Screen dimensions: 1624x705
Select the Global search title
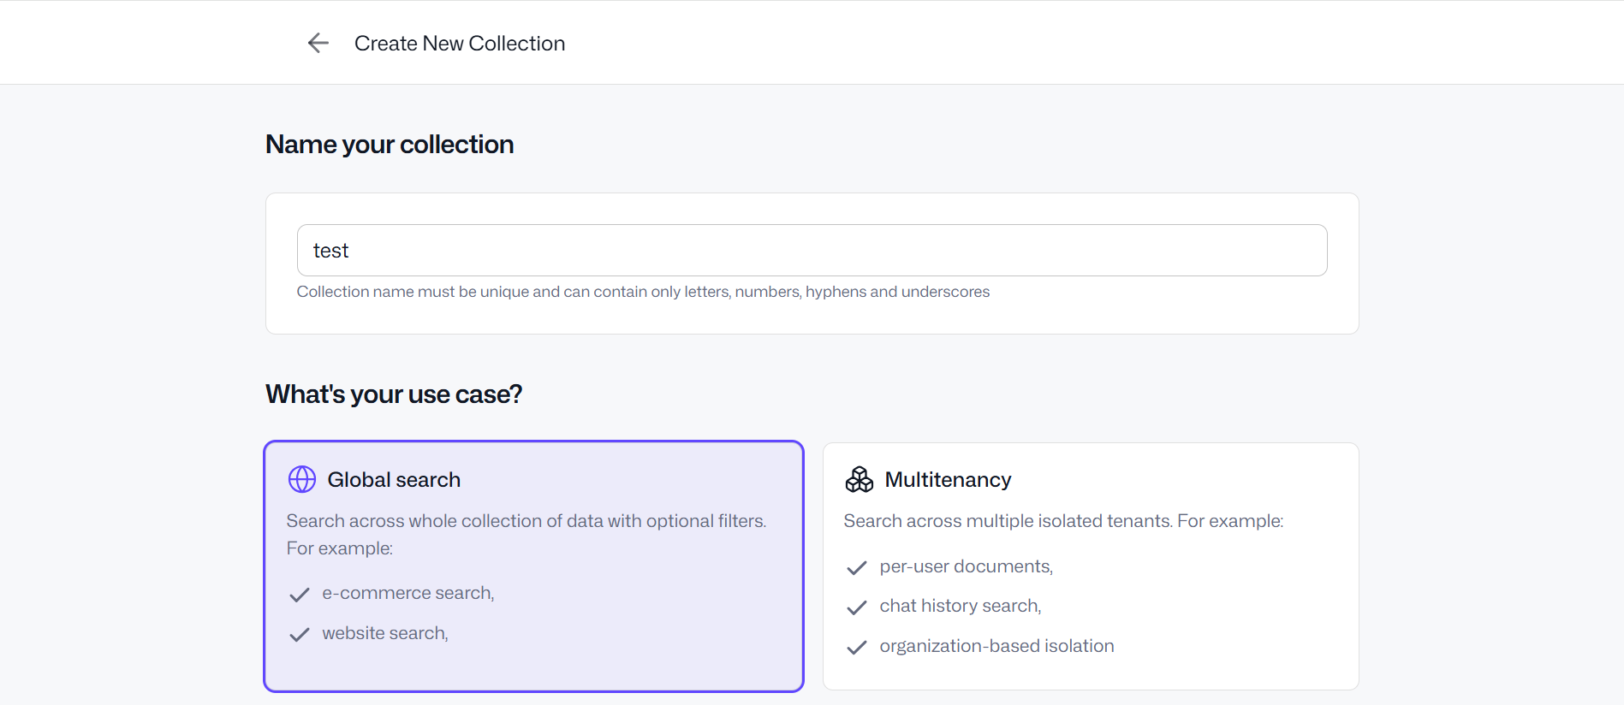pyautogui.click(x=394, y=480)
